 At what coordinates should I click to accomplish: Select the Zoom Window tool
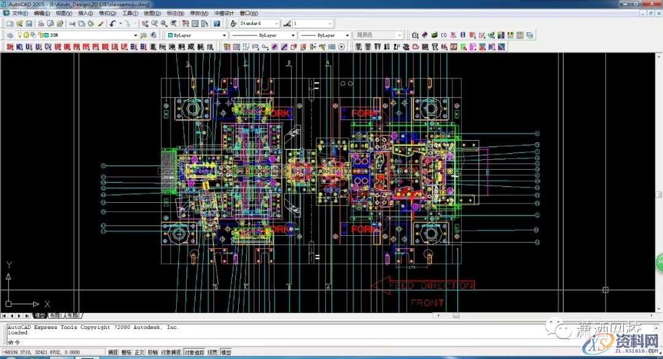point(164,23)
